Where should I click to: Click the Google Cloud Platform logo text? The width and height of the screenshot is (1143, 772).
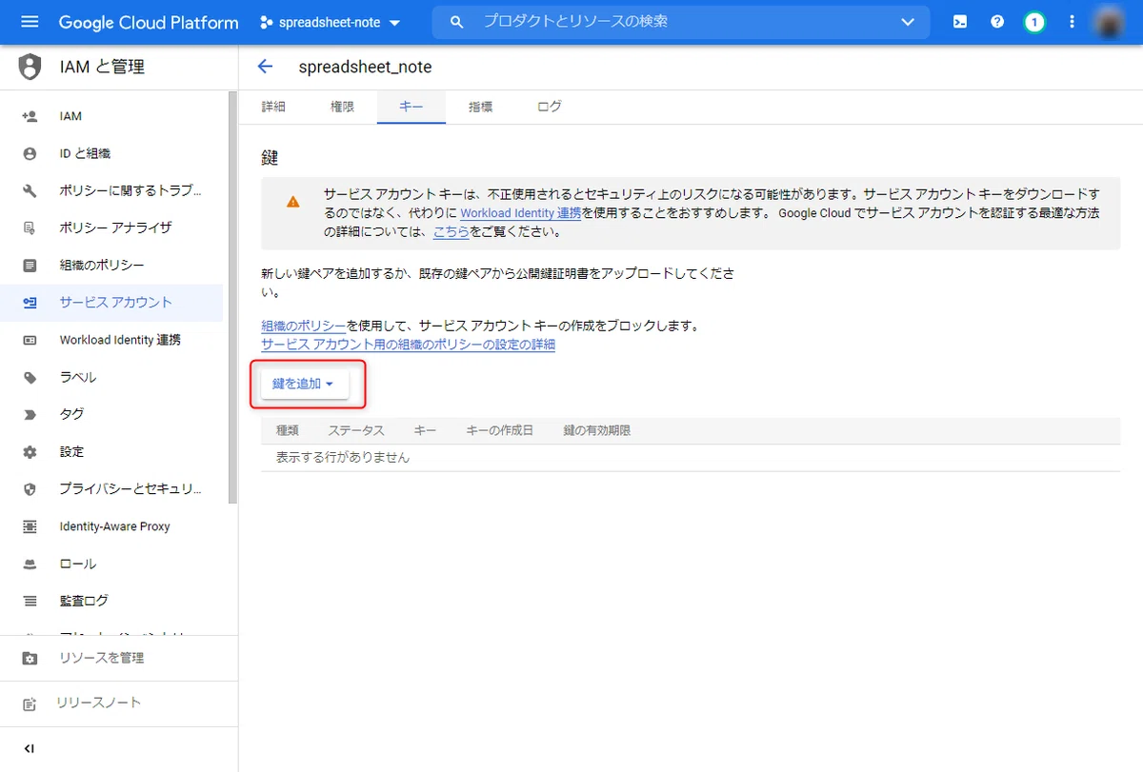coord(149,22)
